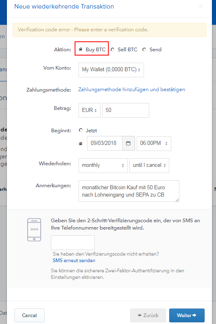Click the Cancel button

point(30,315)
